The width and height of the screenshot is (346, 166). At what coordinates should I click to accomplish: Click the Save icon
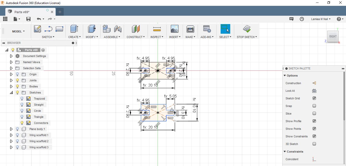pyautogui.click(x=28, y=19)
